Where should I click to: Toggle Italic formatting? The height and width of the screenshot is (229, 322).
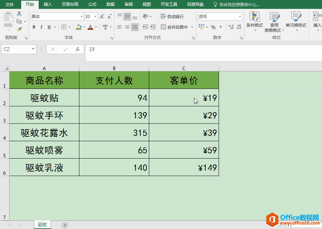pyautogui.click(x=41, y=27)
